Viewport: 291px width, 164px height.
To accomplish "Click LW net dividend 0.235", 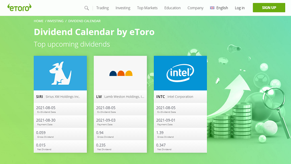I will tap(101, 145).
